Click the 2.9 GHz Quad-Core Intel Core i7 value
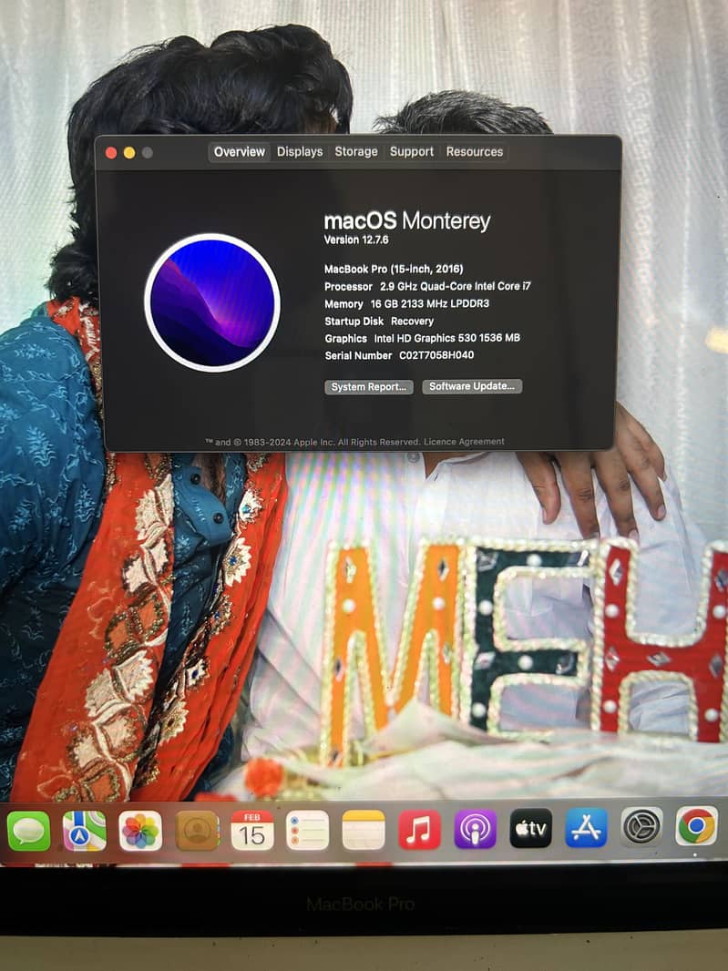This screenshot has height=971, width=728. click(x=456, y=286)
